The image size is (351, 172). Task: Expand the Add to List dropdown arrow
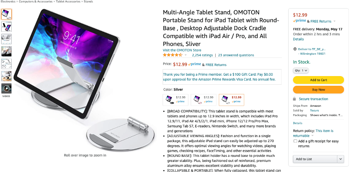340,159
